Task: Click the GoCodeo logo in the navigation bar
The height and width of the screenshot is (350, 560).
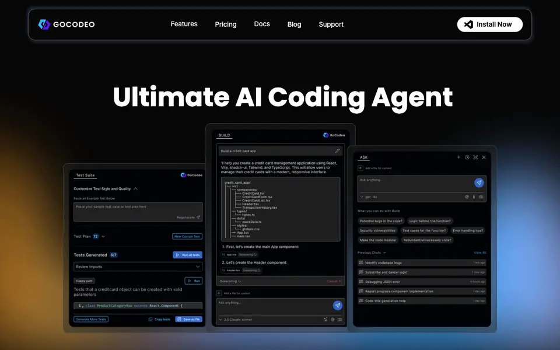Action: [66, 24]
